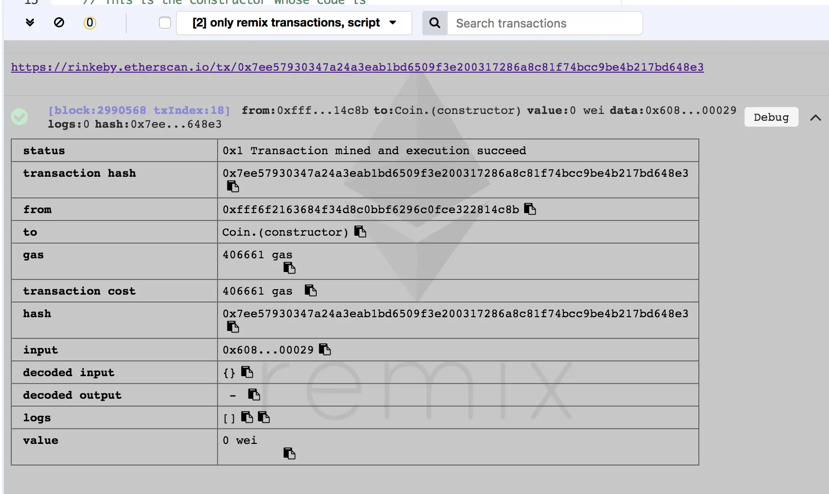The width and height of the screenshot is (829, 494).
Task: Copy the transaction cost value
Action: pyautogui.click(x=310, y=291)
